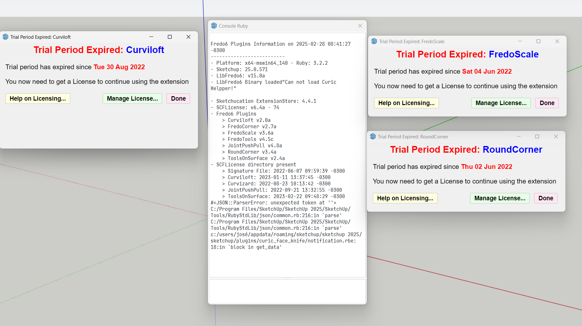The height and width of the screenshot is (326, 582).
Task: Click 'LibFredo6: v15.0a' line in console
Action: pyautogui.click(x=238, y=76)
